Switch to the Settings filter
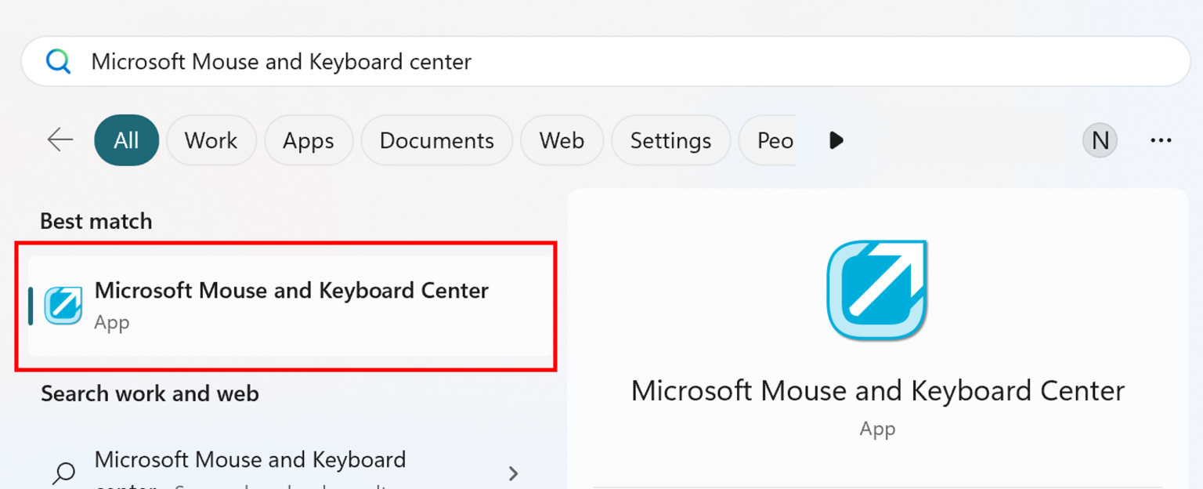The height and width of the screenshot is (489, 1203). click(670, 140)
